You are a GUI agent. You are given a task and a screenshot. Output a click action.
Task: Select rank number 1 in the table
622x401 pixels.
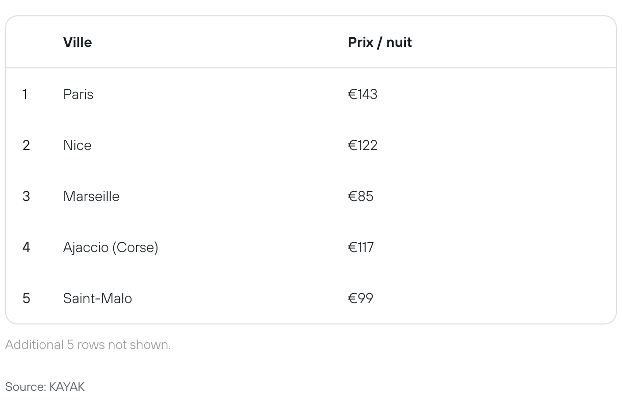pos(25,94)
